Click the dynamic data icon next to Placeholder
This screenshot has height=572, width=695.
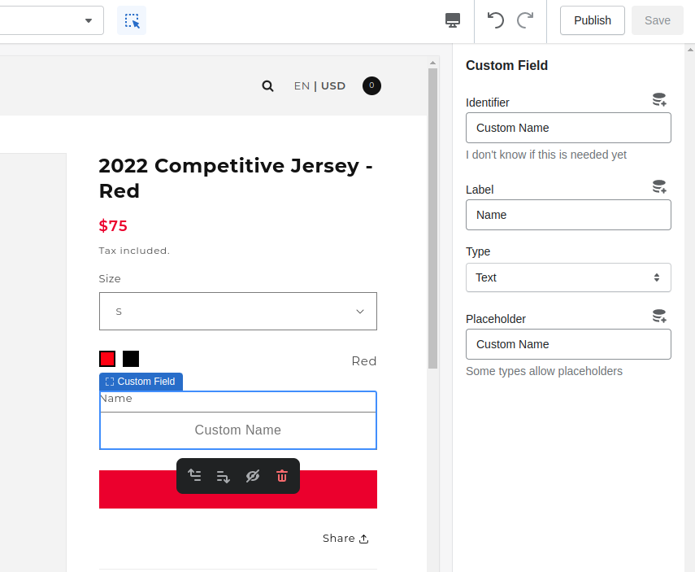[659, 316]
